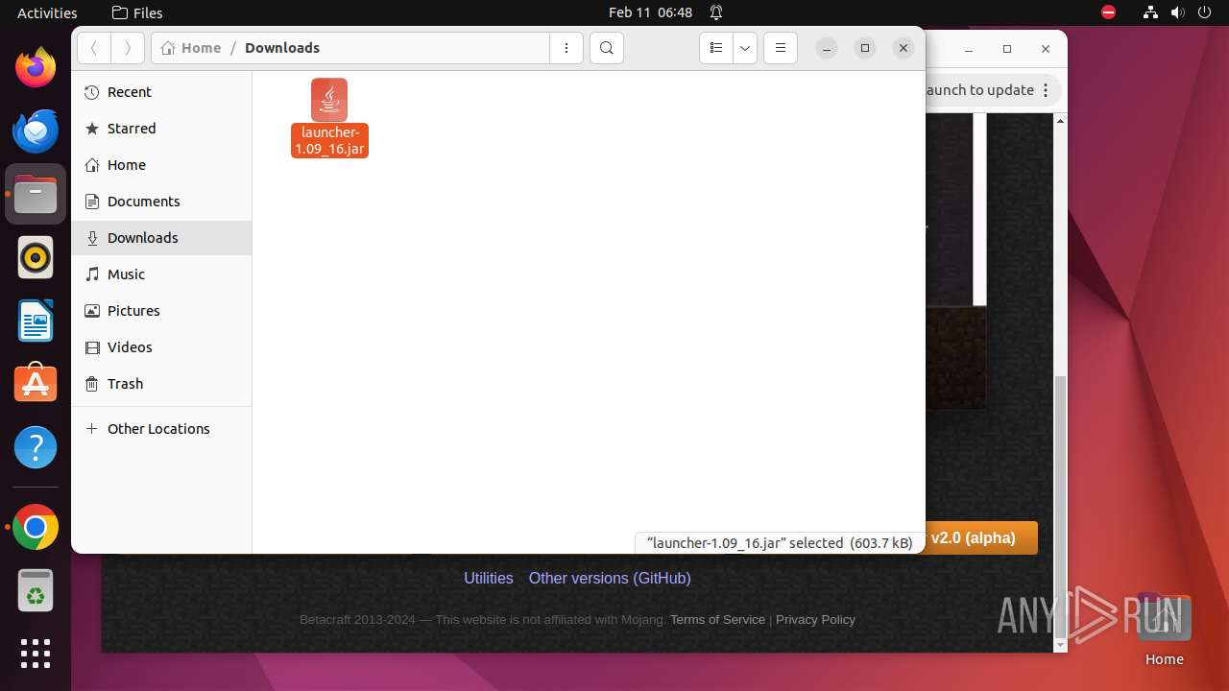1229x691 pixels.
Task: Open Trash in the sidebar
Action: point(161,384)
